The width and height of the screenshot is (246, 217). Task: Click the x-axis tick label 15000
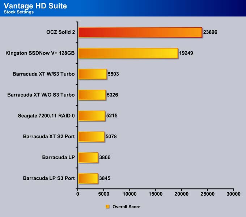point(156,194)
